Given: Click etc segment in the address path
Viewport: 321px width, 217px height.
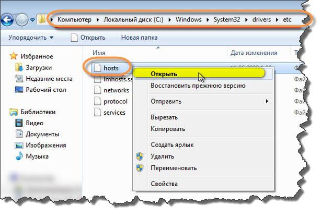Looking at the screenshot, I should point(287,20).
